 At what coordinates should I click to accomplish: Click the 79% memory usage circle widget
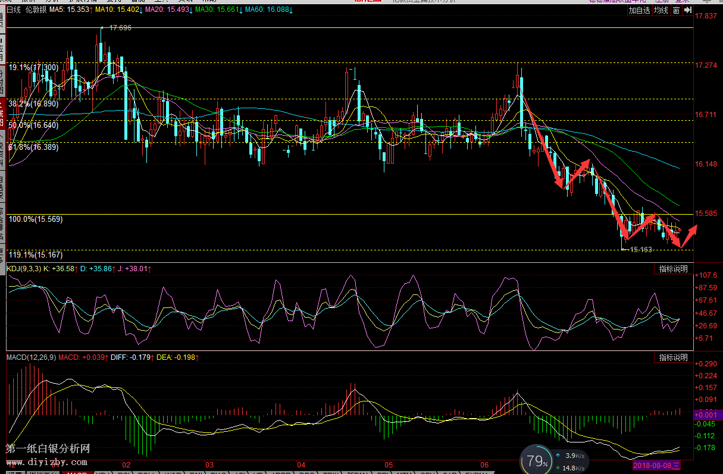[535, 460]
